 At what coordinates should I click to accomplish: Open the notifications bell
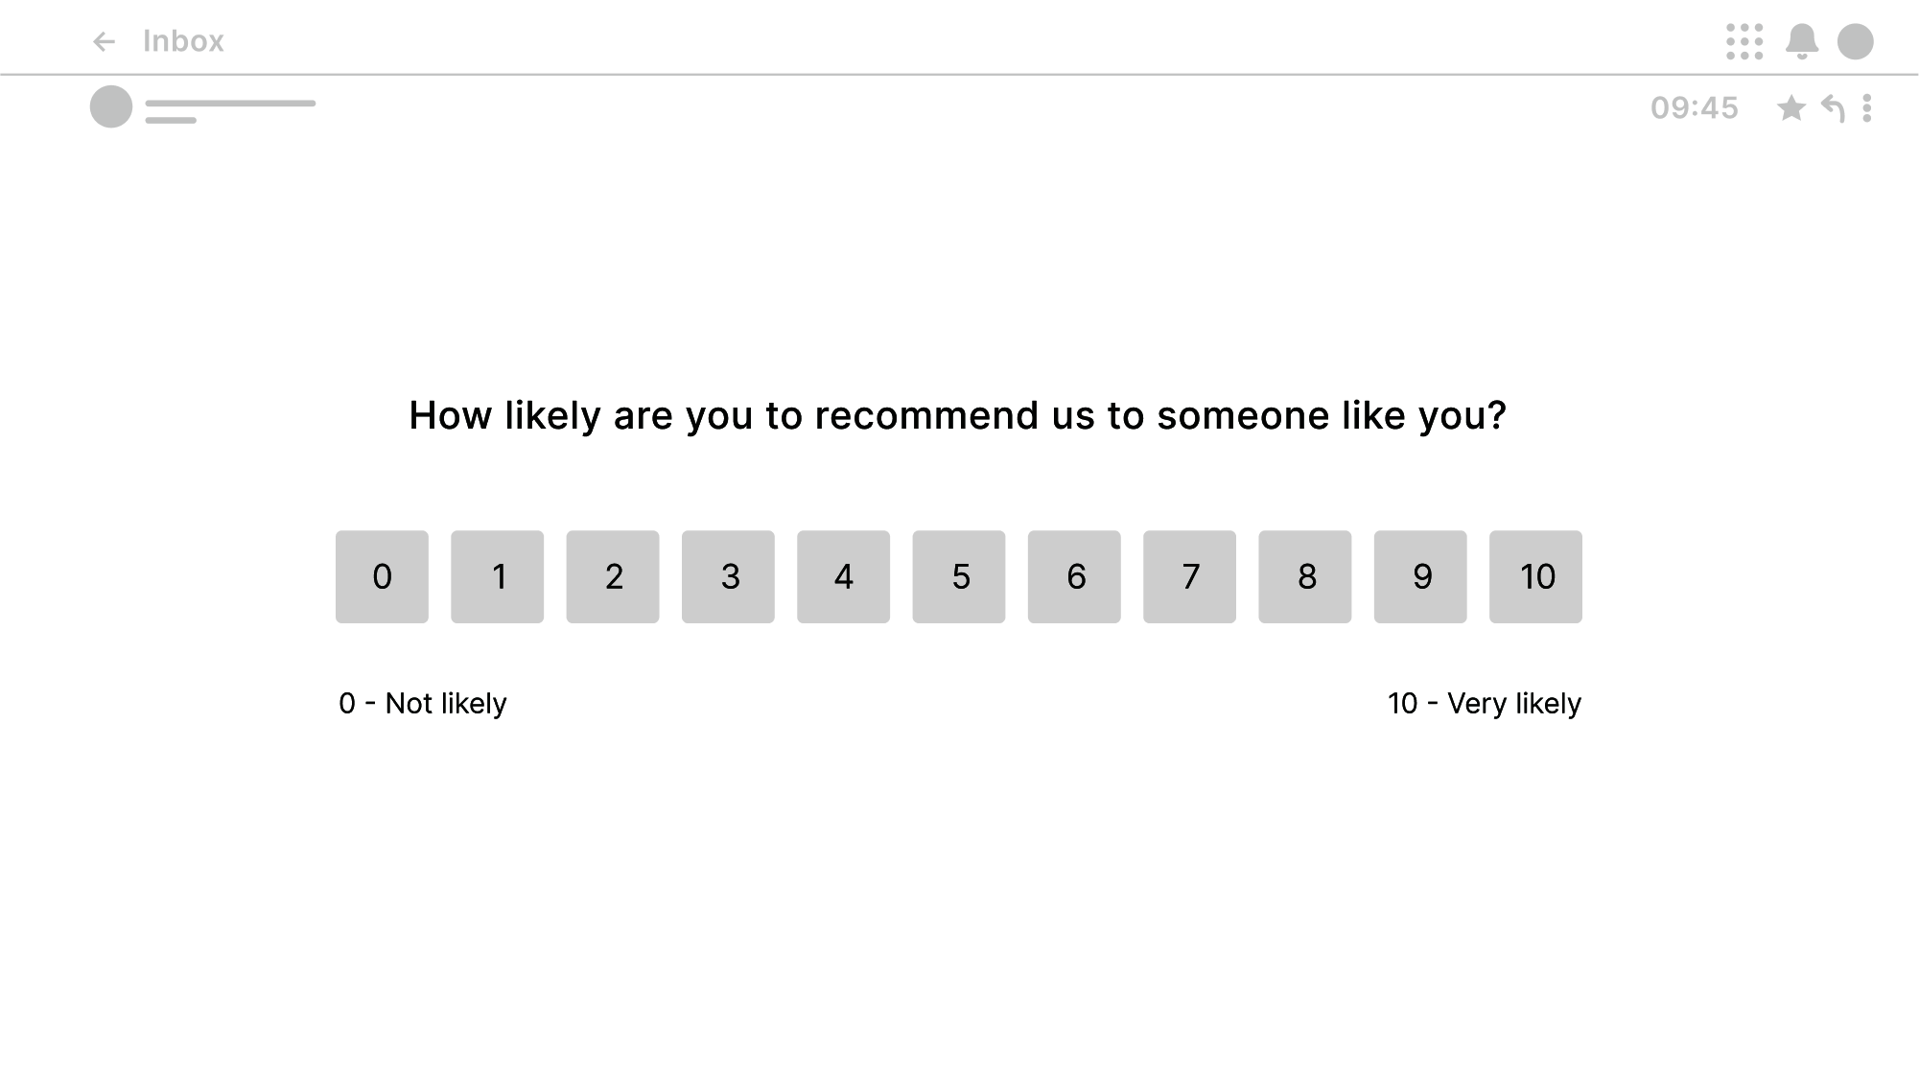pos(1801,41)
